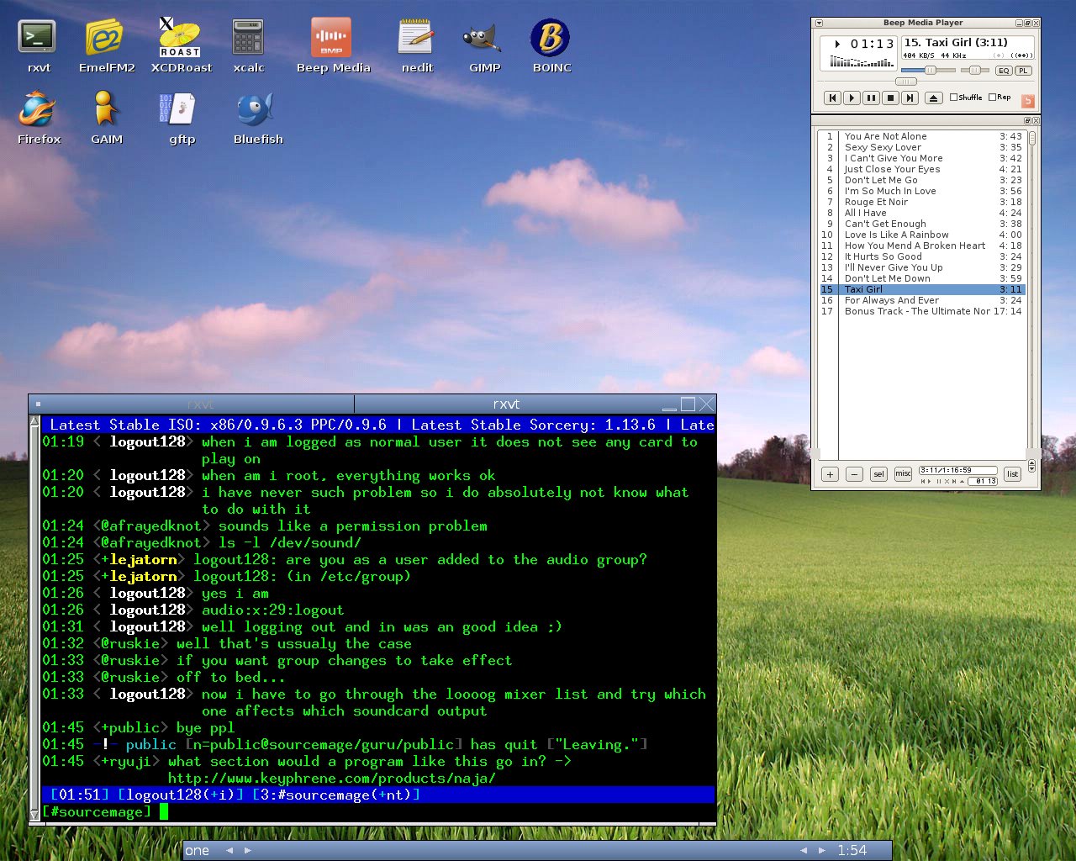This screenshot has width=1076, height=861.
Task: Open the BOINC desktop icon
Action: tap(551, 39)
